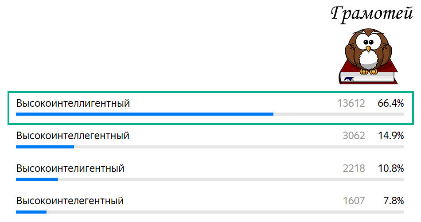This screenshot has width=421, height=222.
Task: Click the 10.8% blue progress bar
Action: tap(37, 179)
